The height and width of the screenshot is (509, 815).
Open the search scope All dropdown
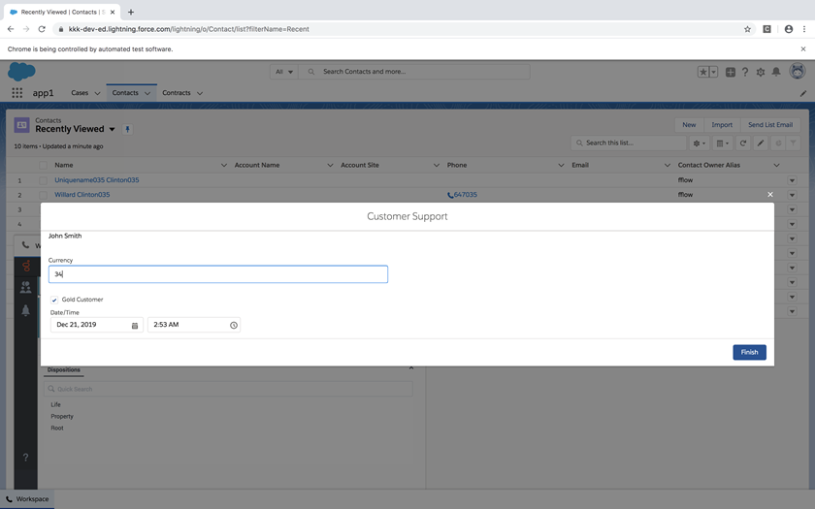point(284,72)
